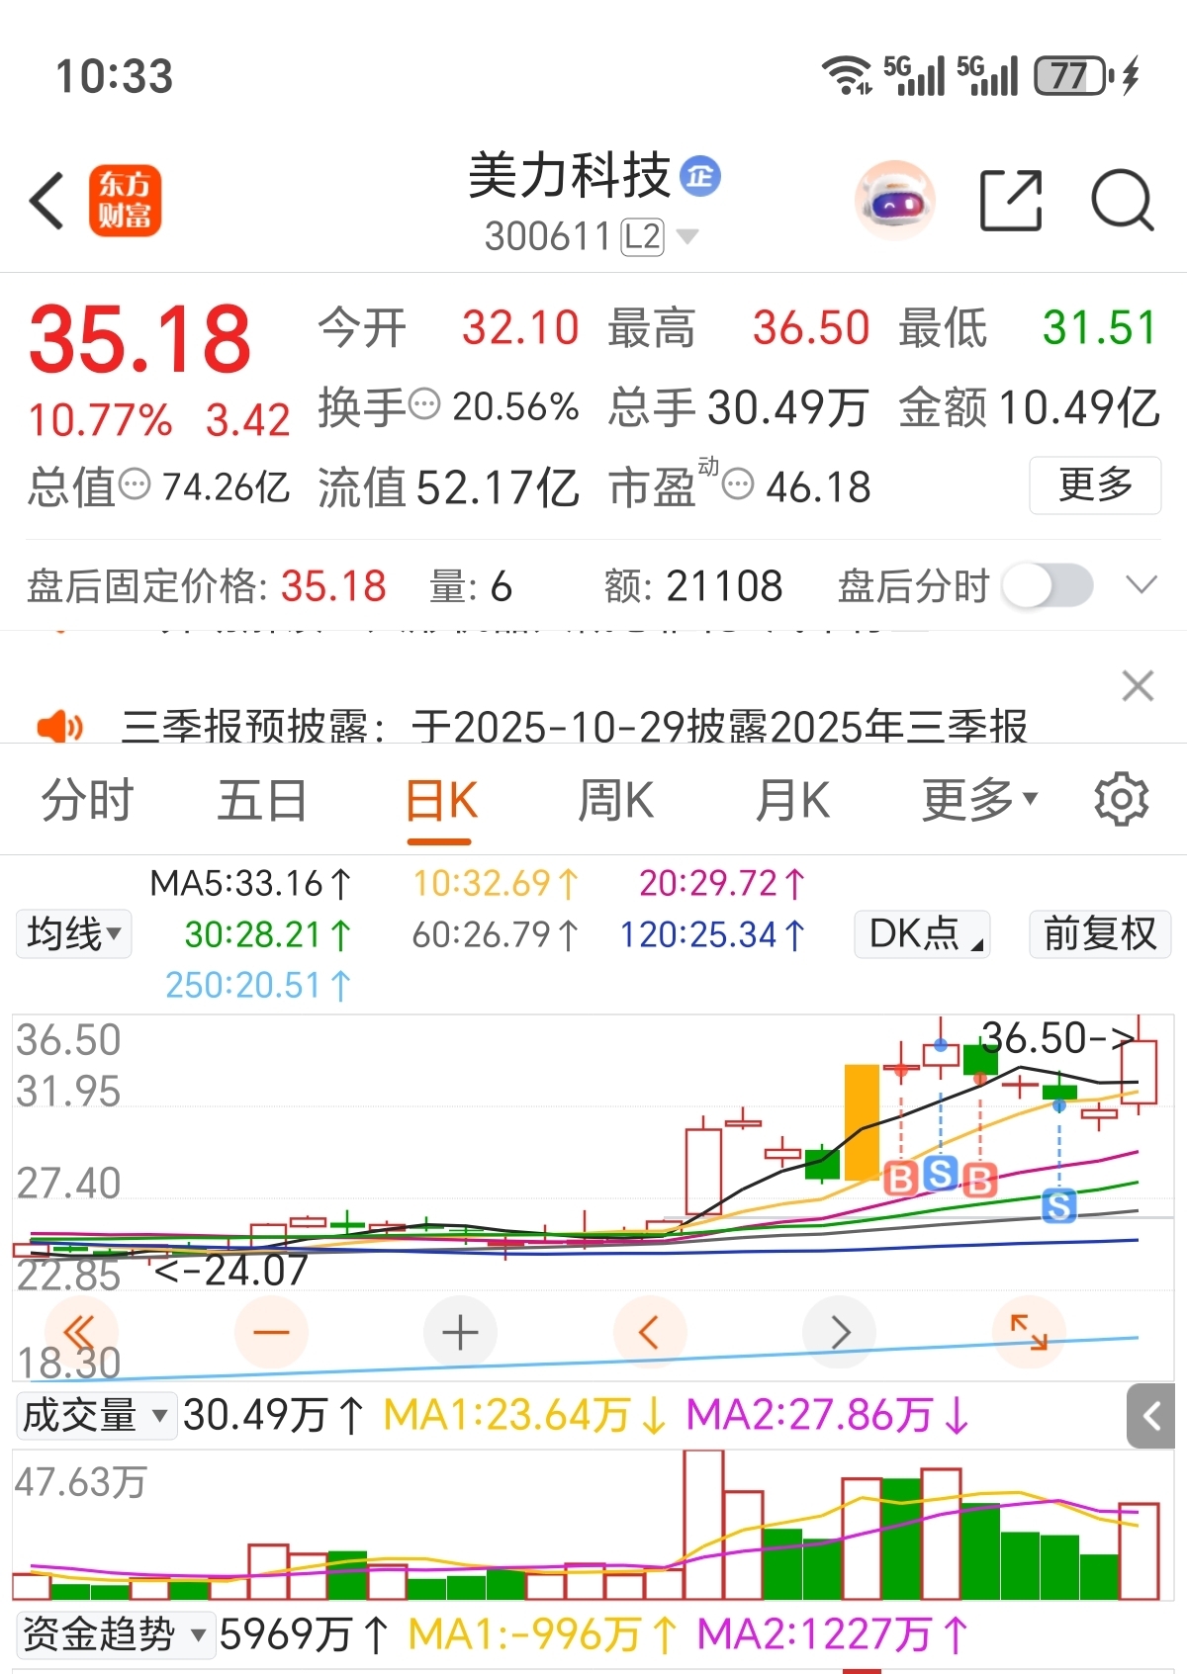Tap the 最低 31.51 value
The image size is (1187, 1674).
click(1100, 327)
